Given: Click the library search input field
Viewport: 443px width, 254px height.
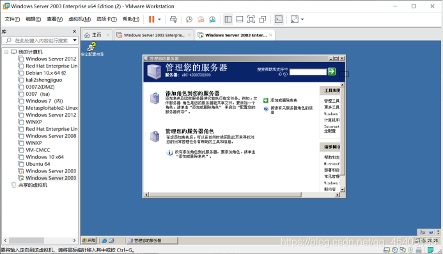Looking at the screenshot, I should click(x=40, y=41).
